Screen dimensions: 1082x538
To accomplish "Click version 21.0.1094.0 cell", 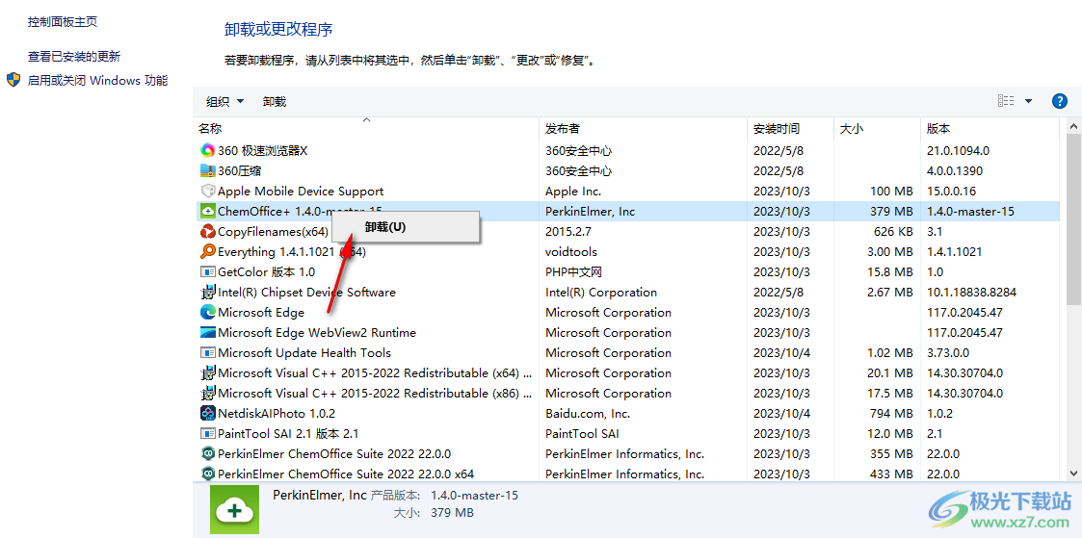I will (x=959, y=150).
